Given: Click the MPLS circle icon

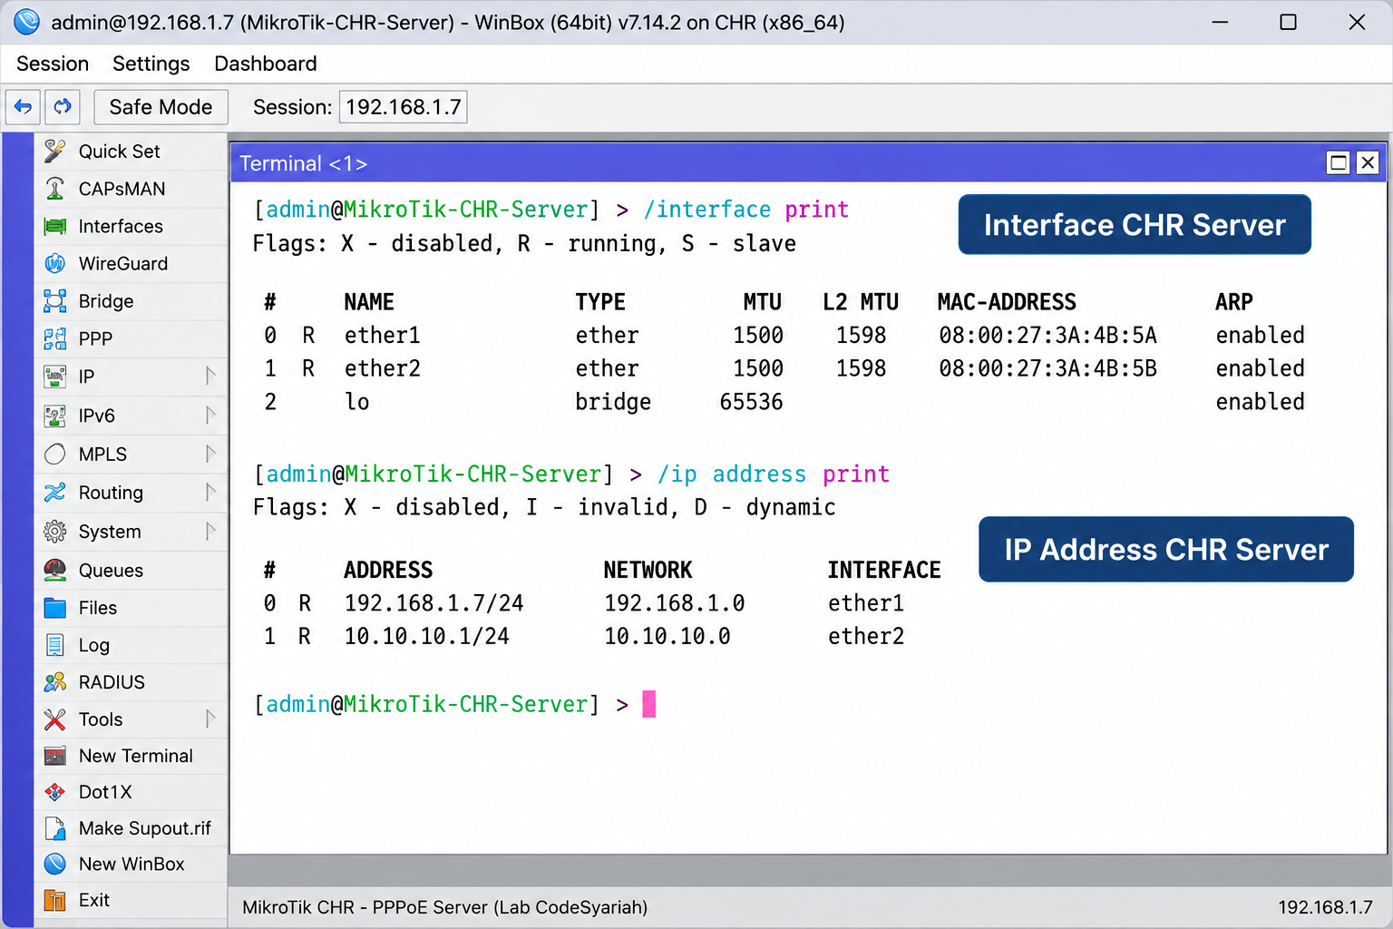Looking at the screenshot, I should tap(55, 454).
